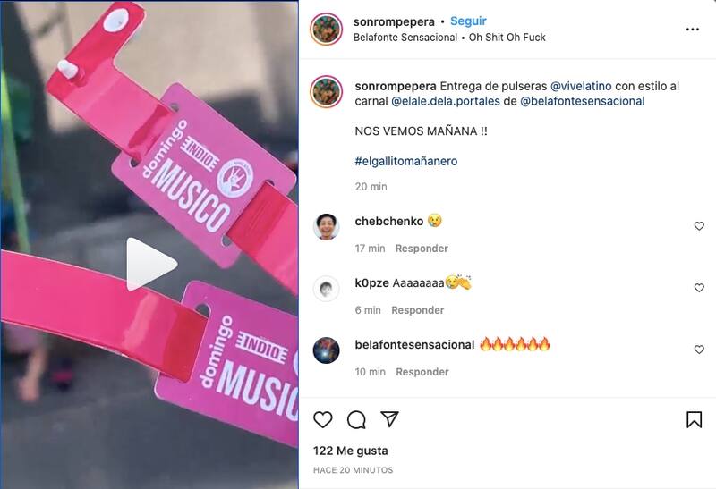Open the @belafontesensacional mention in the caption
This screenshot has height=489, width=716.
point(583,101)
